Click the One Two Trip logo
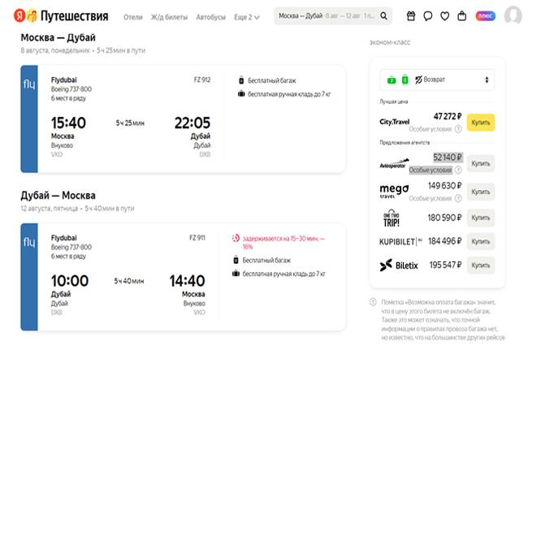Screen dimensions: 558x544 coord(391,218)
